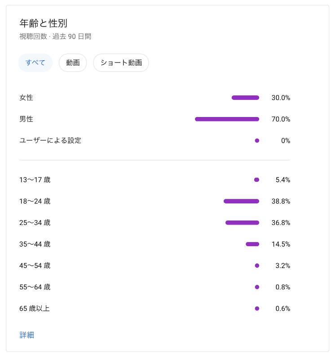Click the 55〜64 歳 label
Image resolution: width=336 pixels, height=360 pixels.
(x=35, y=287)
